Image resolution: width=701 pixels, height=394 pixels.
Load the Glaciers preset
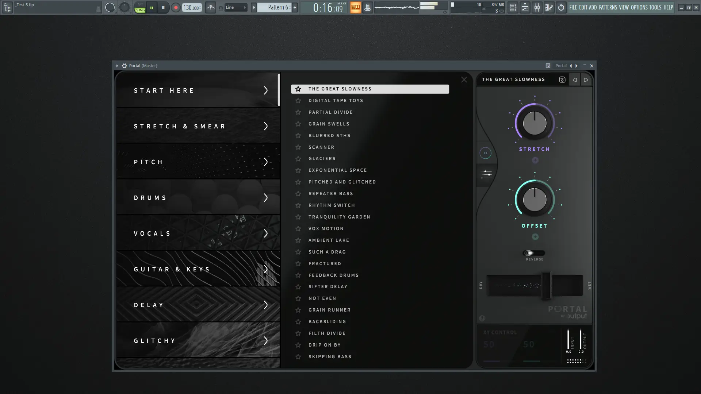[x=322, y=159]
